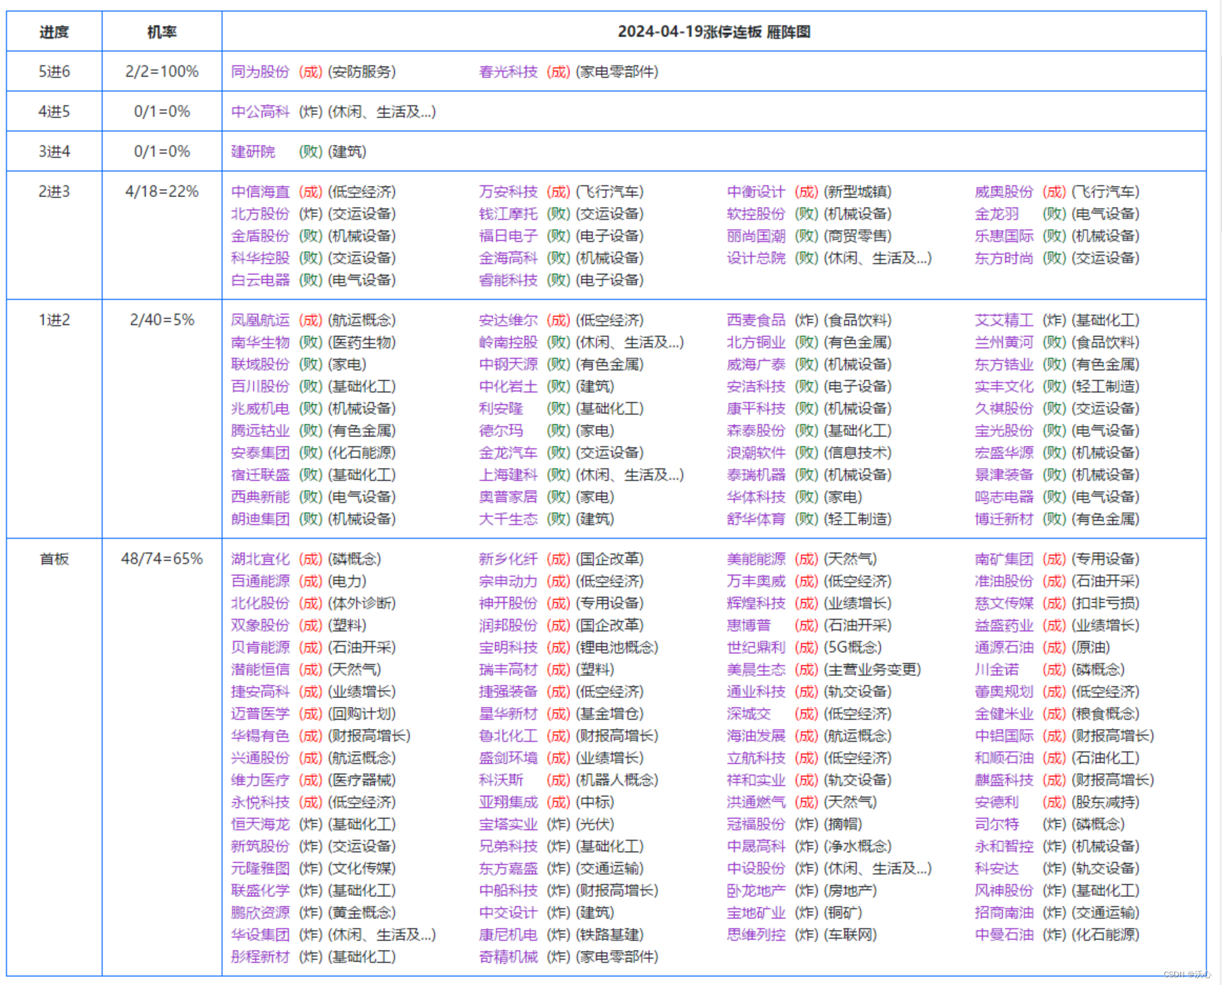Click the 白云电器 stock link
Image resolution: width=1222 pixels, height=985 pixels.
(260, 280)
